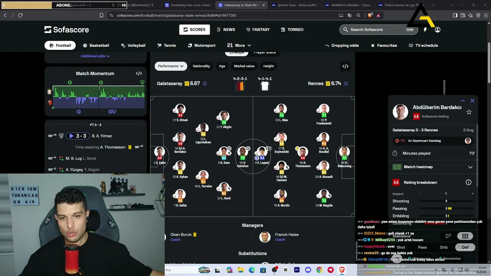This screenshot has height=276, width=491.
Task: Click V. Osimhen on the lineup pitch
Action: tap(242, 156)
